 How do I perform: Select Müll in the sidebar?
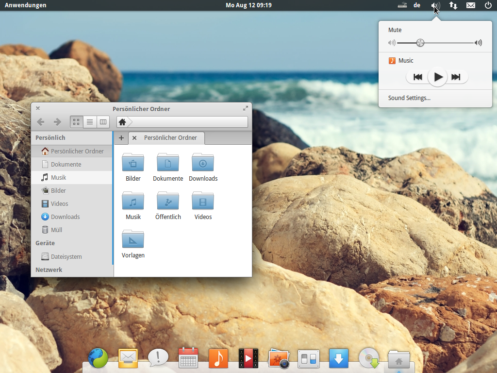[x=56, y=230]
